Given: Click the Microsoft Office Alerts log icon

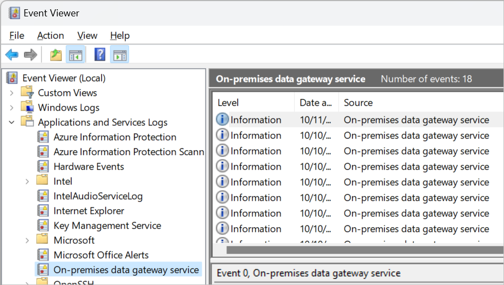Looking at the screenshot, I should 43,255.
